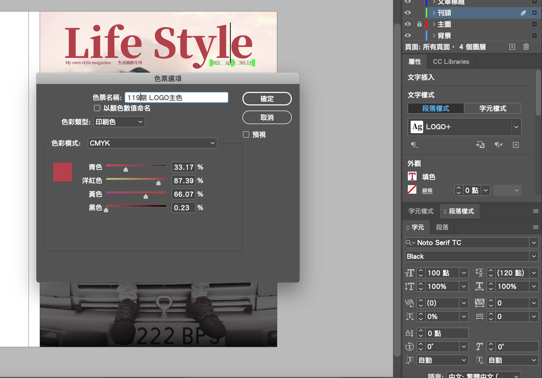Open the 色彩模式 CMYK dropdown
The image size is (542, 378).
(x=152, y=143)
